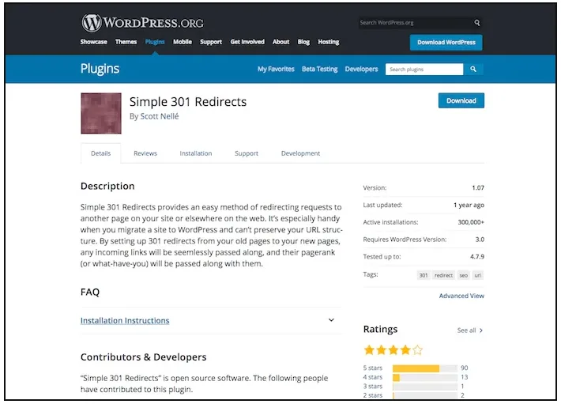Switch to the Installation tab
Image resolution: width=561 pixels, height=404 pixels.
(x=196, y=153)
